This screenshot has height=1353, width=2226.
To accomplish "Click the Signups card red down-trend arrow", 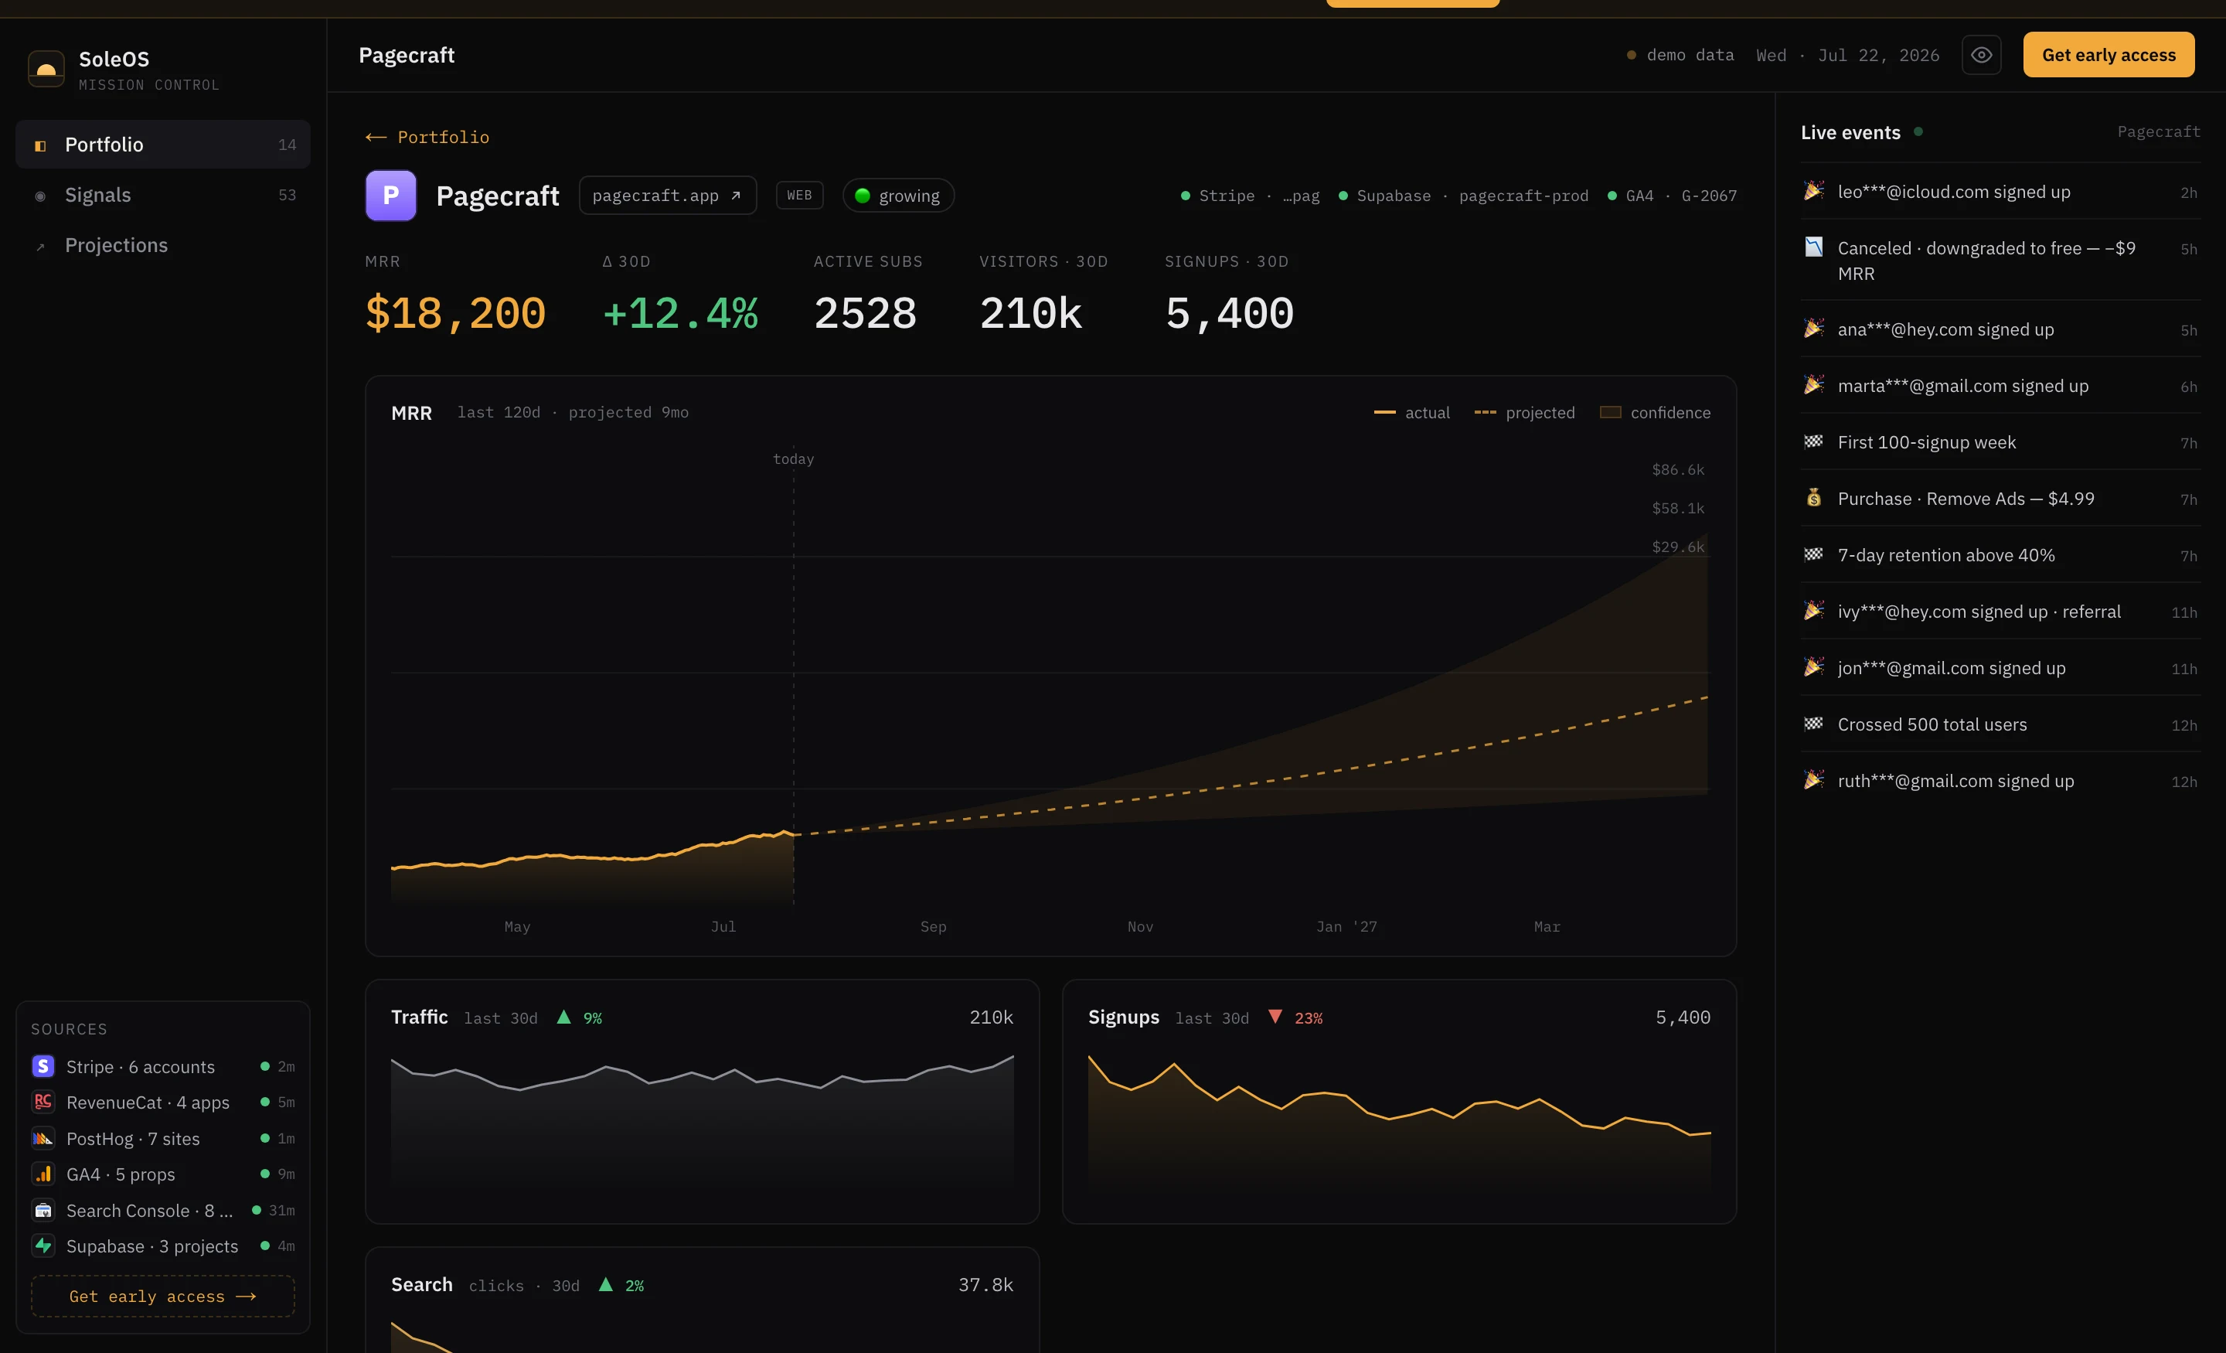I will pos(1275,1017).
